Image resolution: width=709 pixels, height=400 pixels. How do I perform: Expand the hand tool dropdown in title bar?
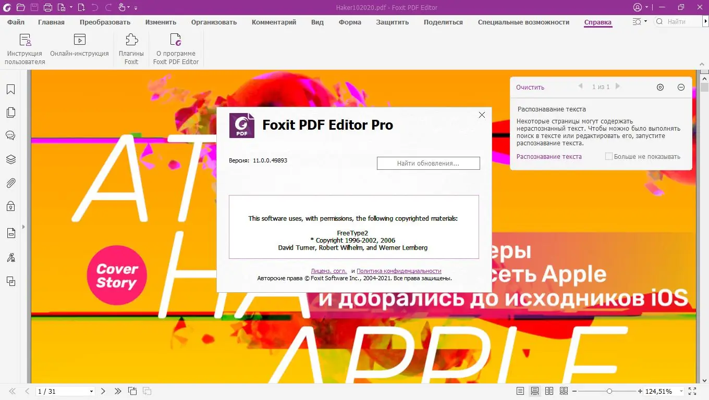pyautogui.click(x=128, y=7)
